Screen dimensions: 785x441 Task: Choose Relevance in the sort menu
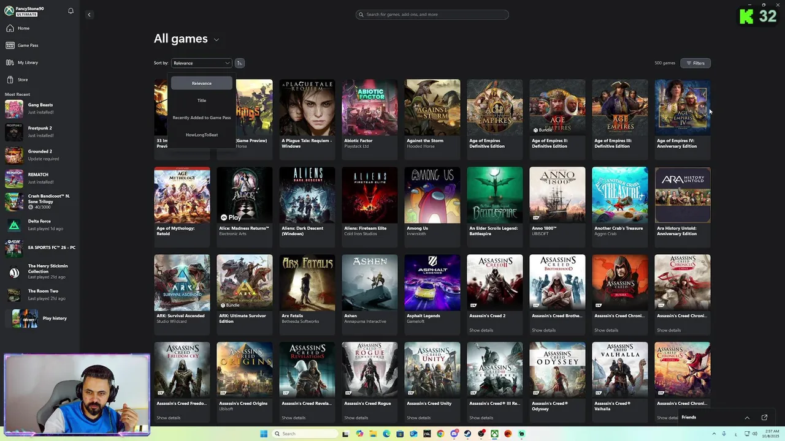point(202,83)
